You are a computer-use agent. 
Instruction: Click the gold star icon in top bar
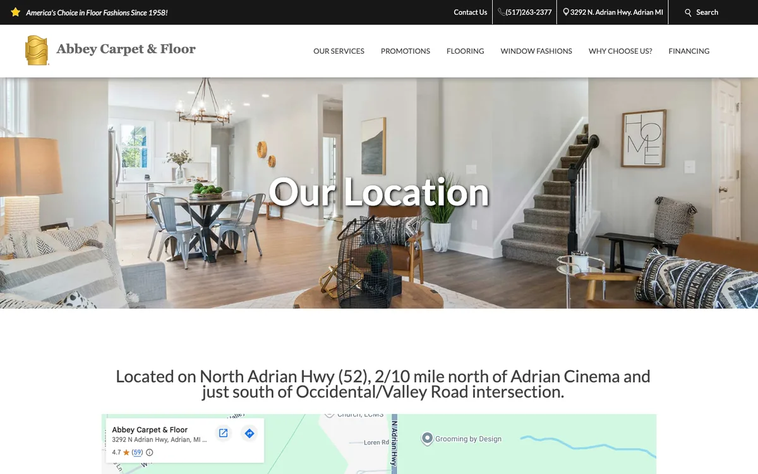coord(16,12)
